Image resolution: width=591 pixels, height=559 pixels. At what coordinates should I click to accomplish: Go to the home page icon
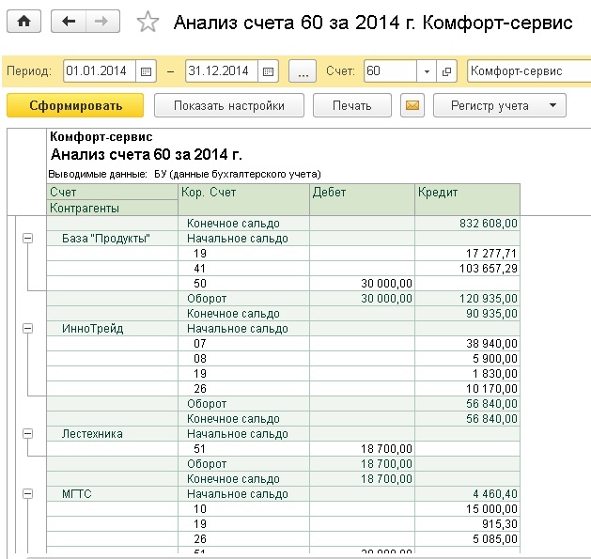tap(23, 22)
